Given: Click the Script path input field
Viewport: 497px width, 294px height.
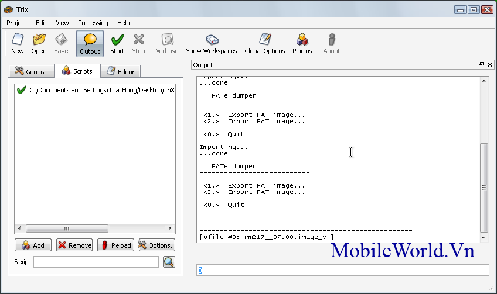Looking at the screenshot, I should [96, 262].
